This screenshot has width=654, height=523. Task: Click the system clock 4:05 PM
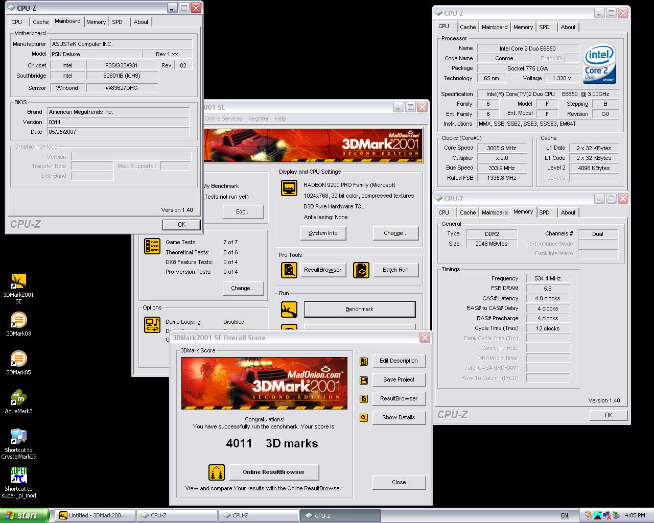click(635, 516)
